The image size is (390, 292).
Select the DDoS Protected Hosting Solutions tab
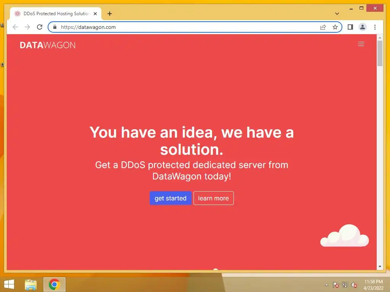(x=56, y=14)
